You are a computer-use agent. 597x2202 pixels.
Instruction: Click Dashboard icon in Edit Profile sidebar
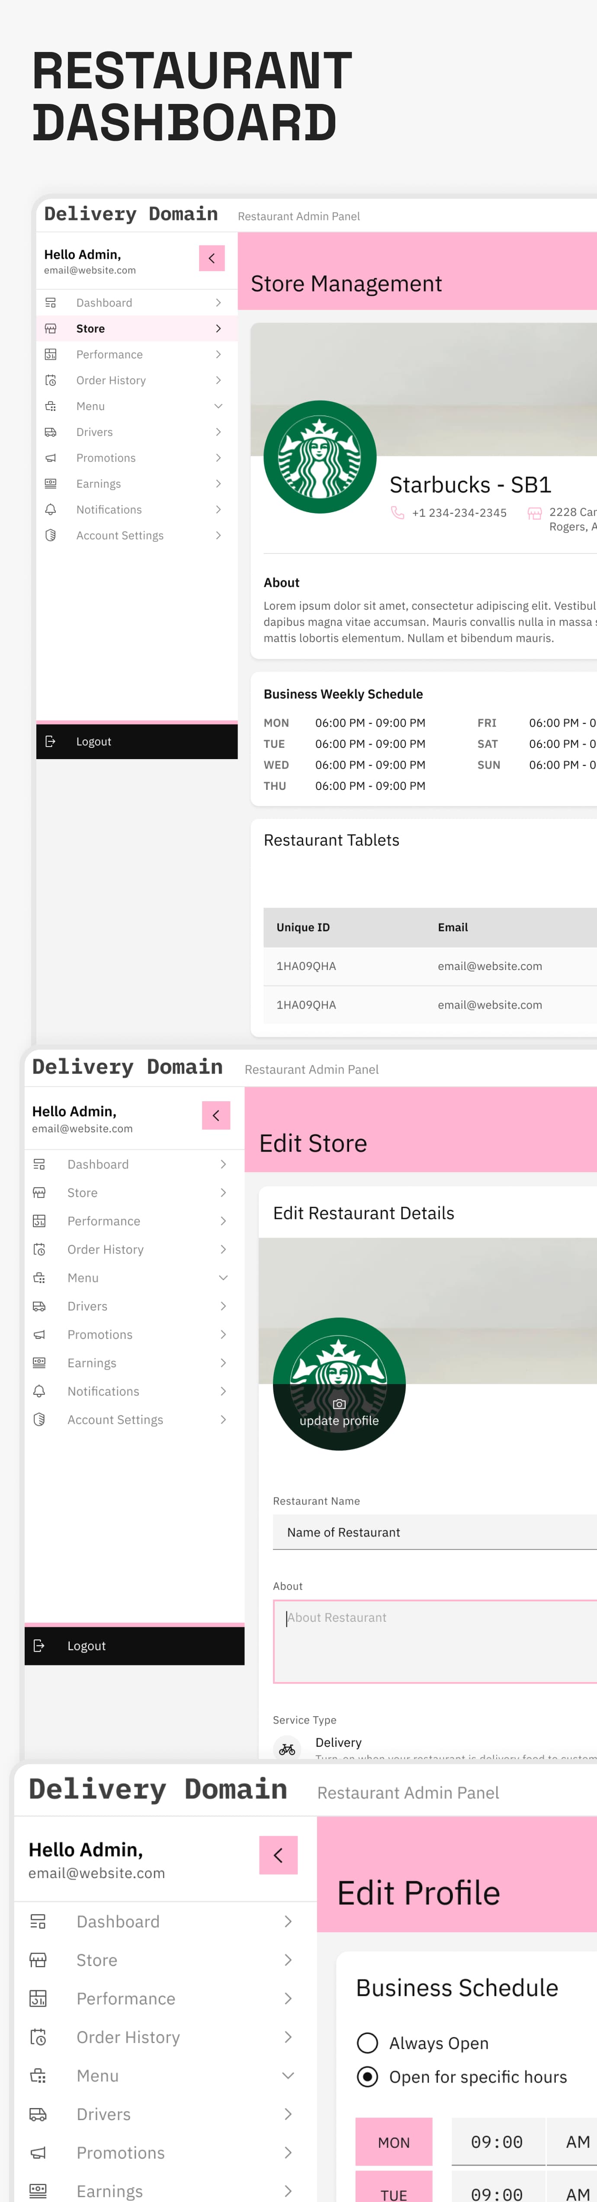(39, 1922)
